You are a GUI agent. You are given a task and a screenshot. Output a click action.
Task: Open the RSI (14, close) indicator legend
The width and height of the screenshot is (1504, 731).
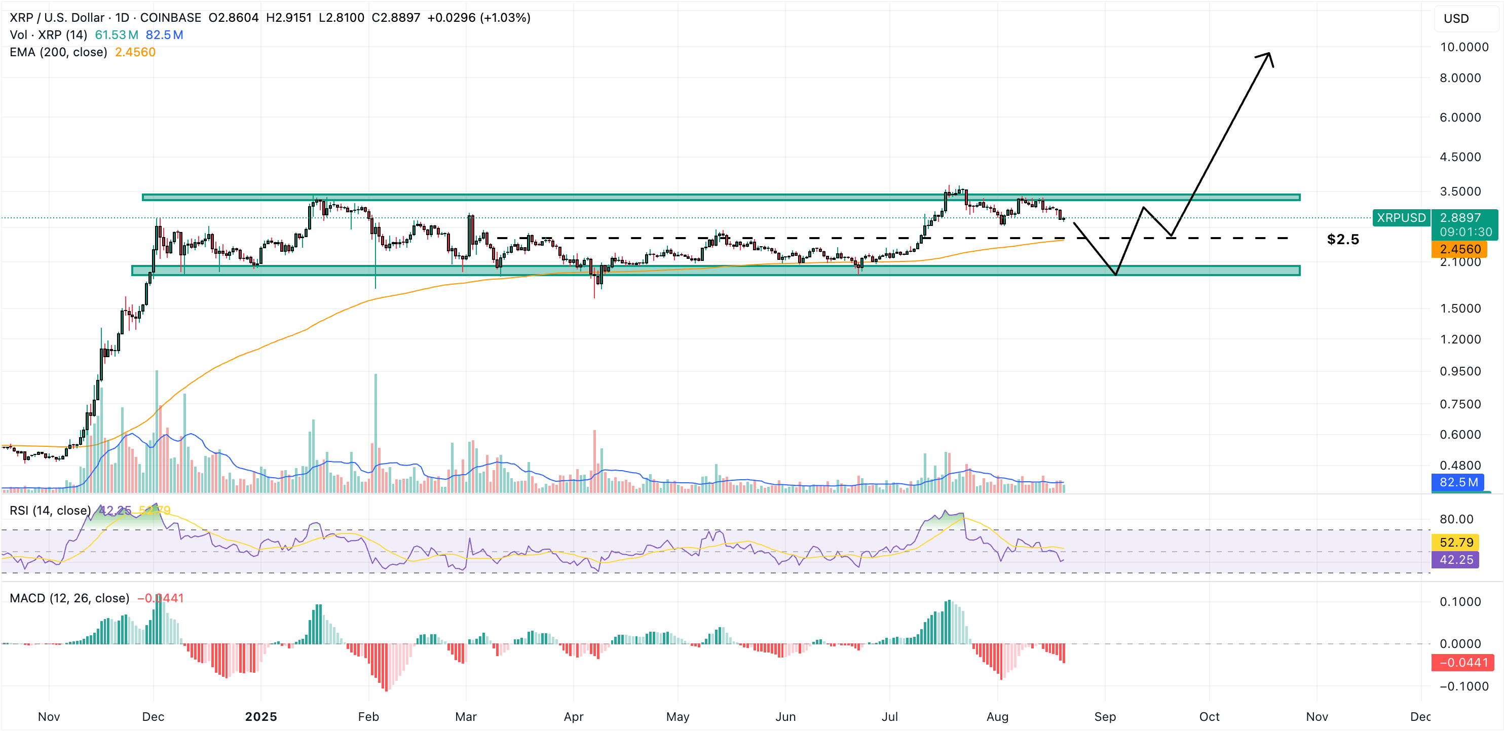[x=50, y=510]
